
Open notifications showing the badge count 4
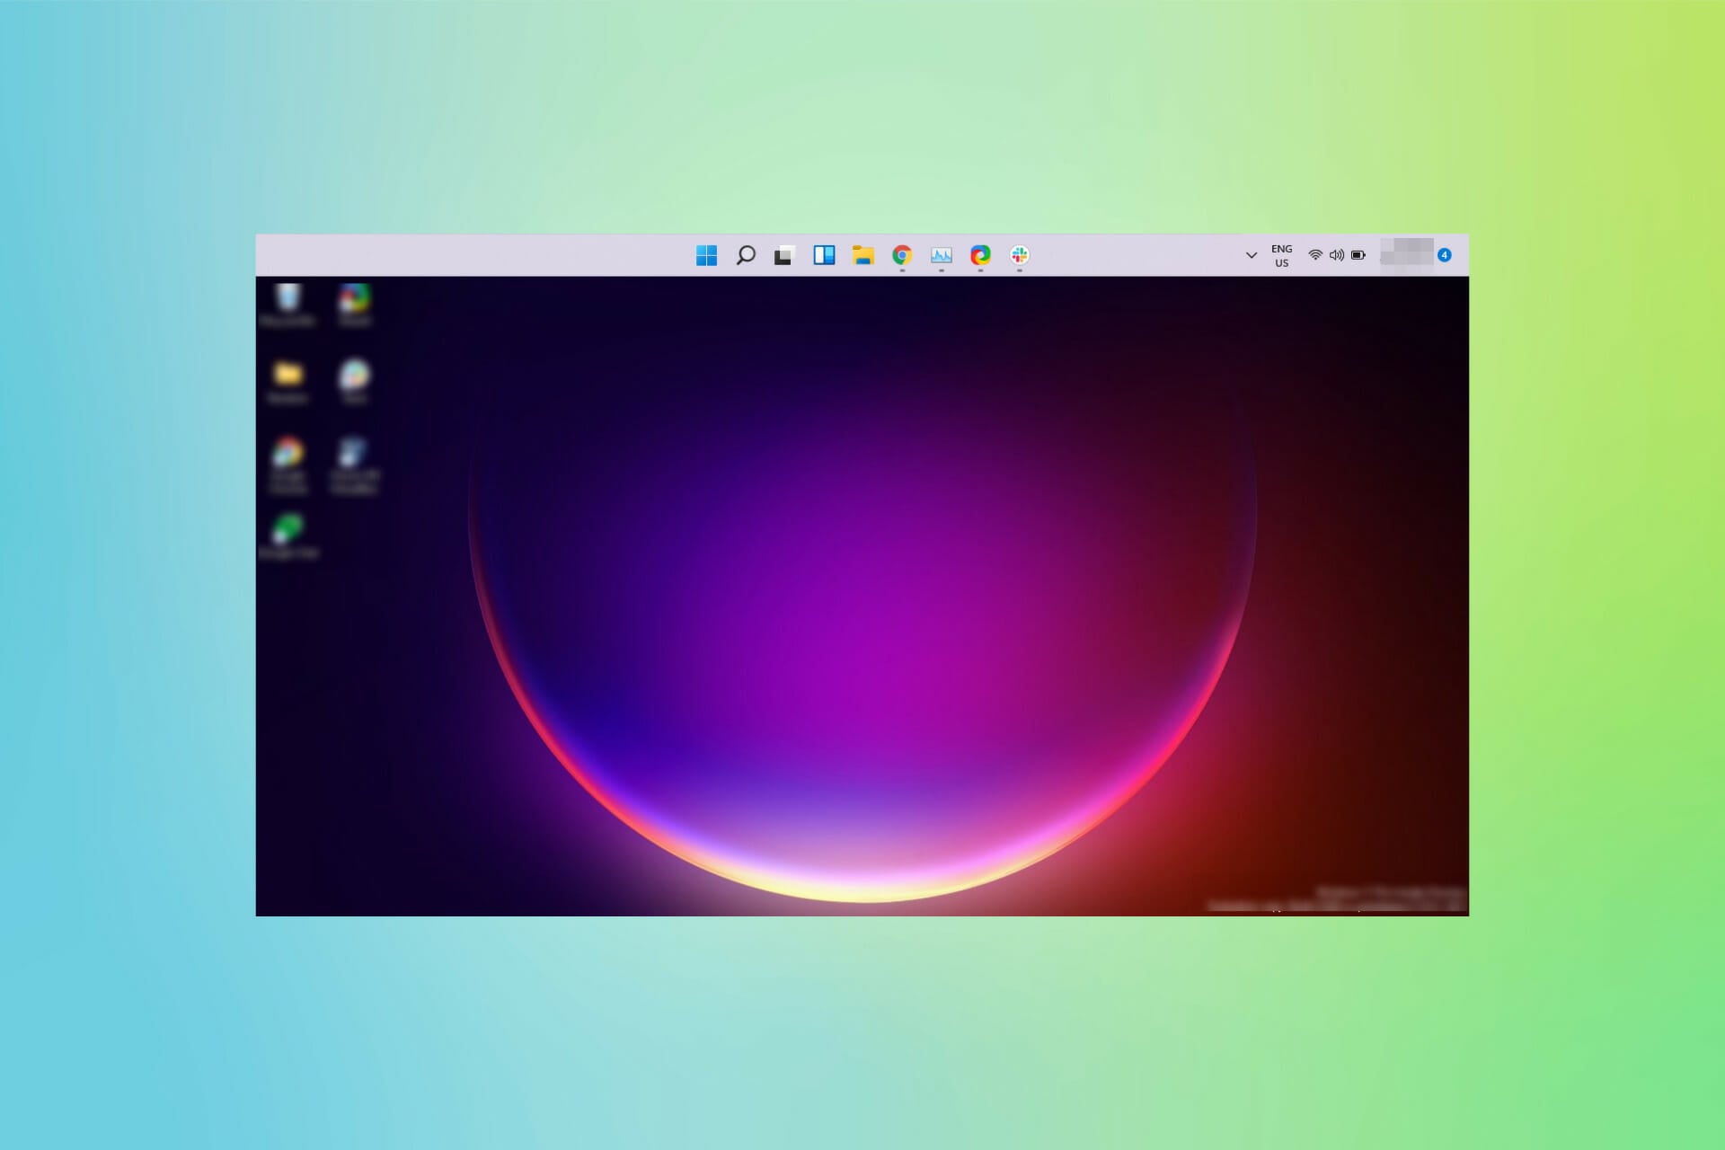(x=1445, y=256)
